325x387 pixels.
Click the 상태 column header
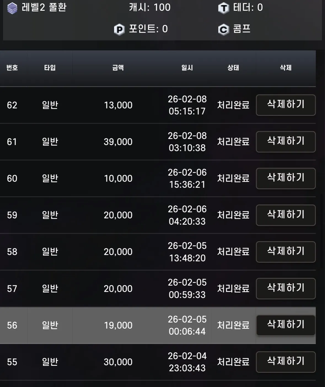click(233, 68)
